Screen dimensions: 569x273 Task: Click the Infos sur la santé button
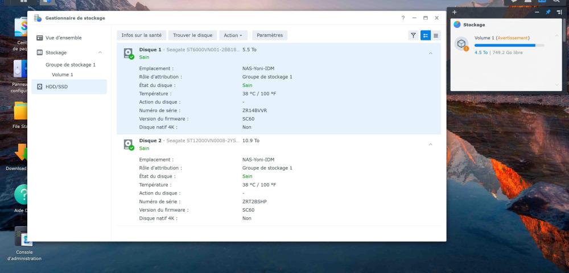coord(142,35)
